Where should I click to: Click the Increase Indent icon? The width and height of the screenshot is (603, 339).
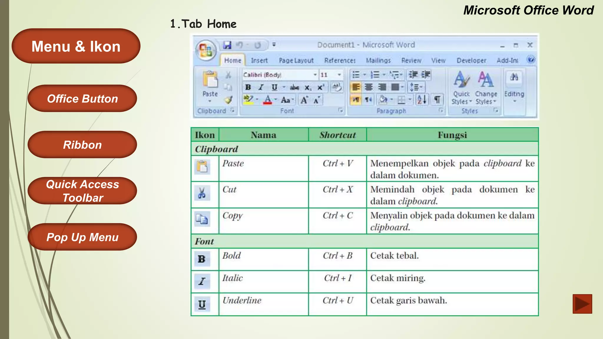[x=425, y=75]
